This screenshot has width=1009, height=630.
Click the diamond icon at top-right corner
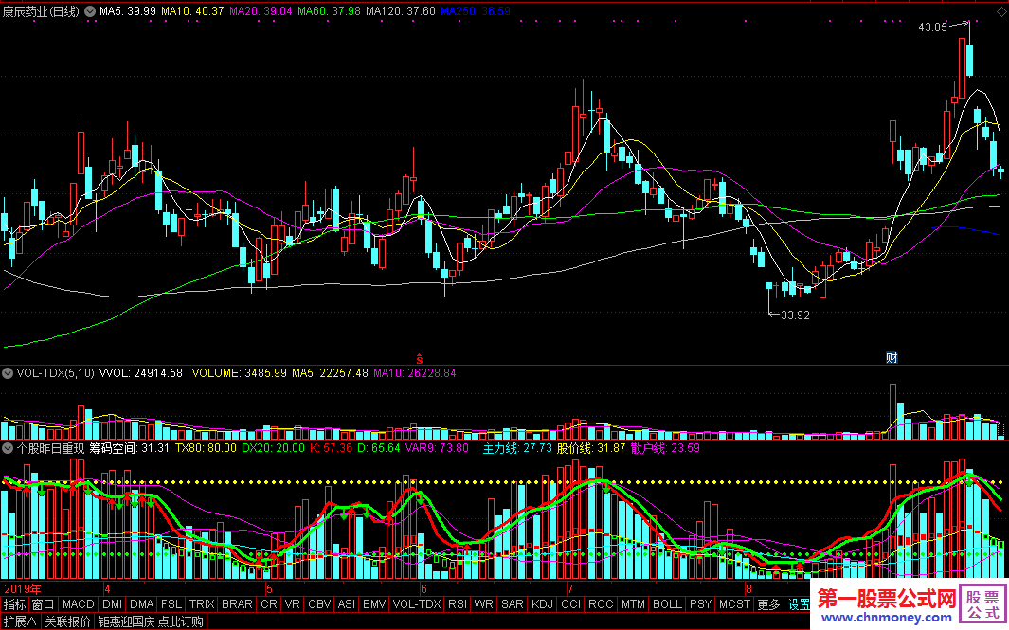(1003, 14)
